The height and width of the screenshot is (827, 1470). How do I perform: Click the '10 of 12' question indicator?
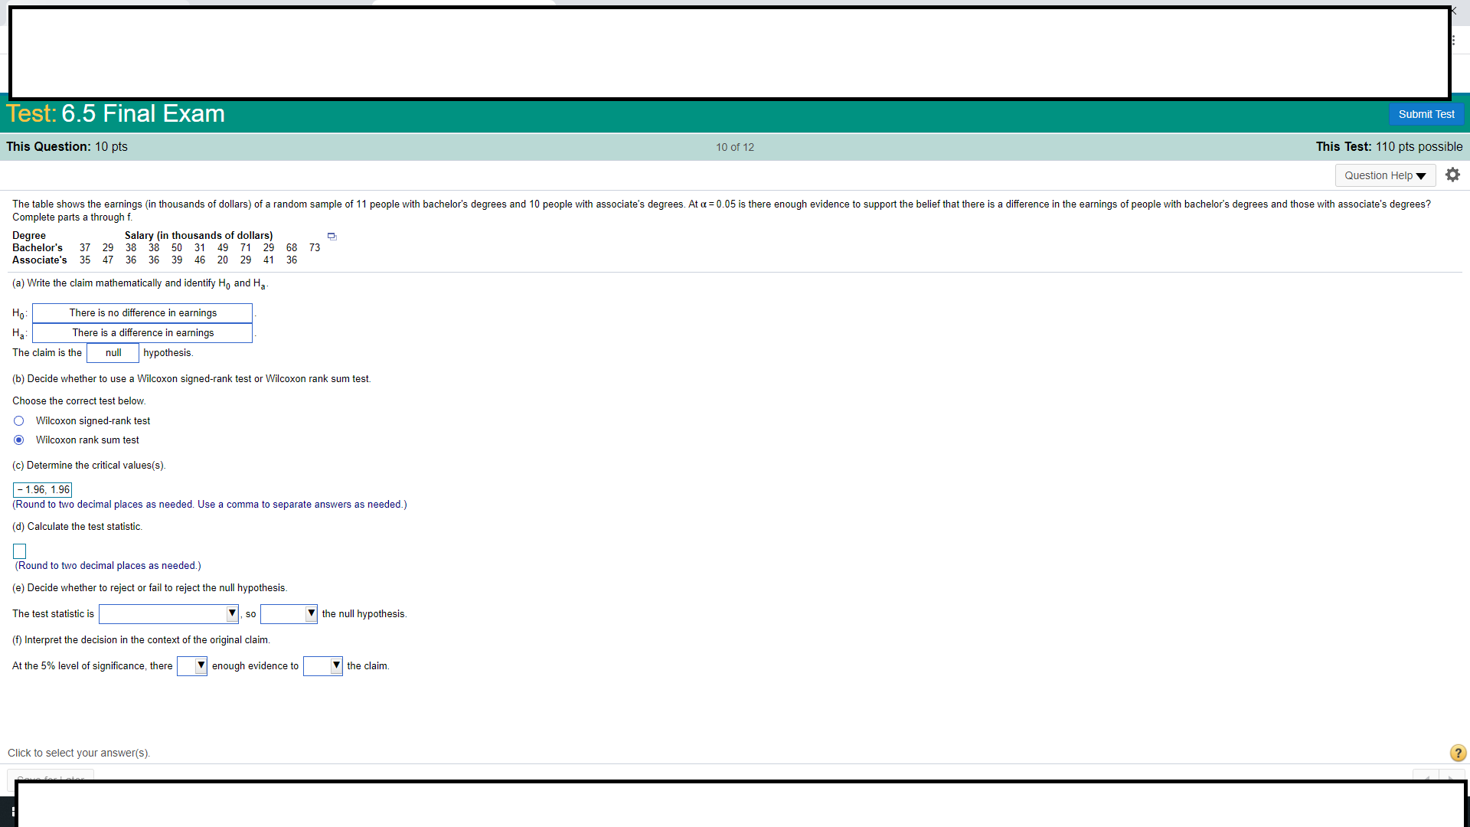coord(735,147)
